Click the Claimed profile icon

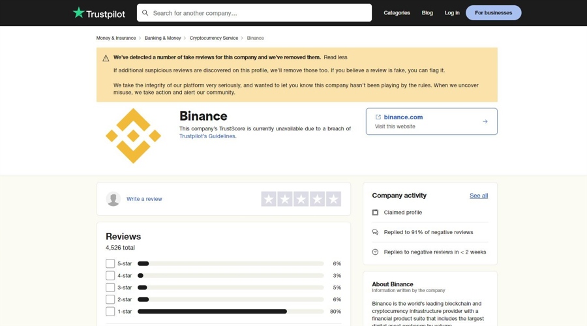pyautogui.click(x=375, y=212)
